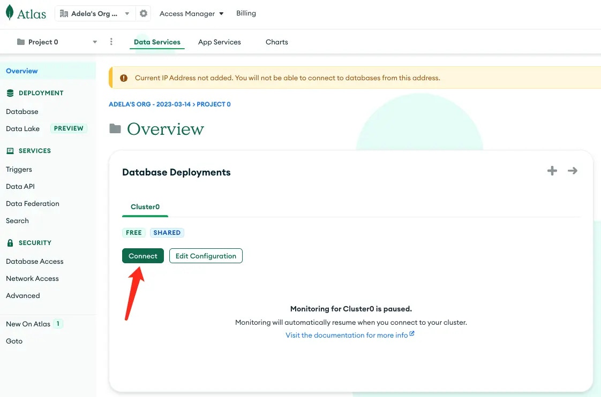Select the Cluster0 tab

tap(145, 207)
